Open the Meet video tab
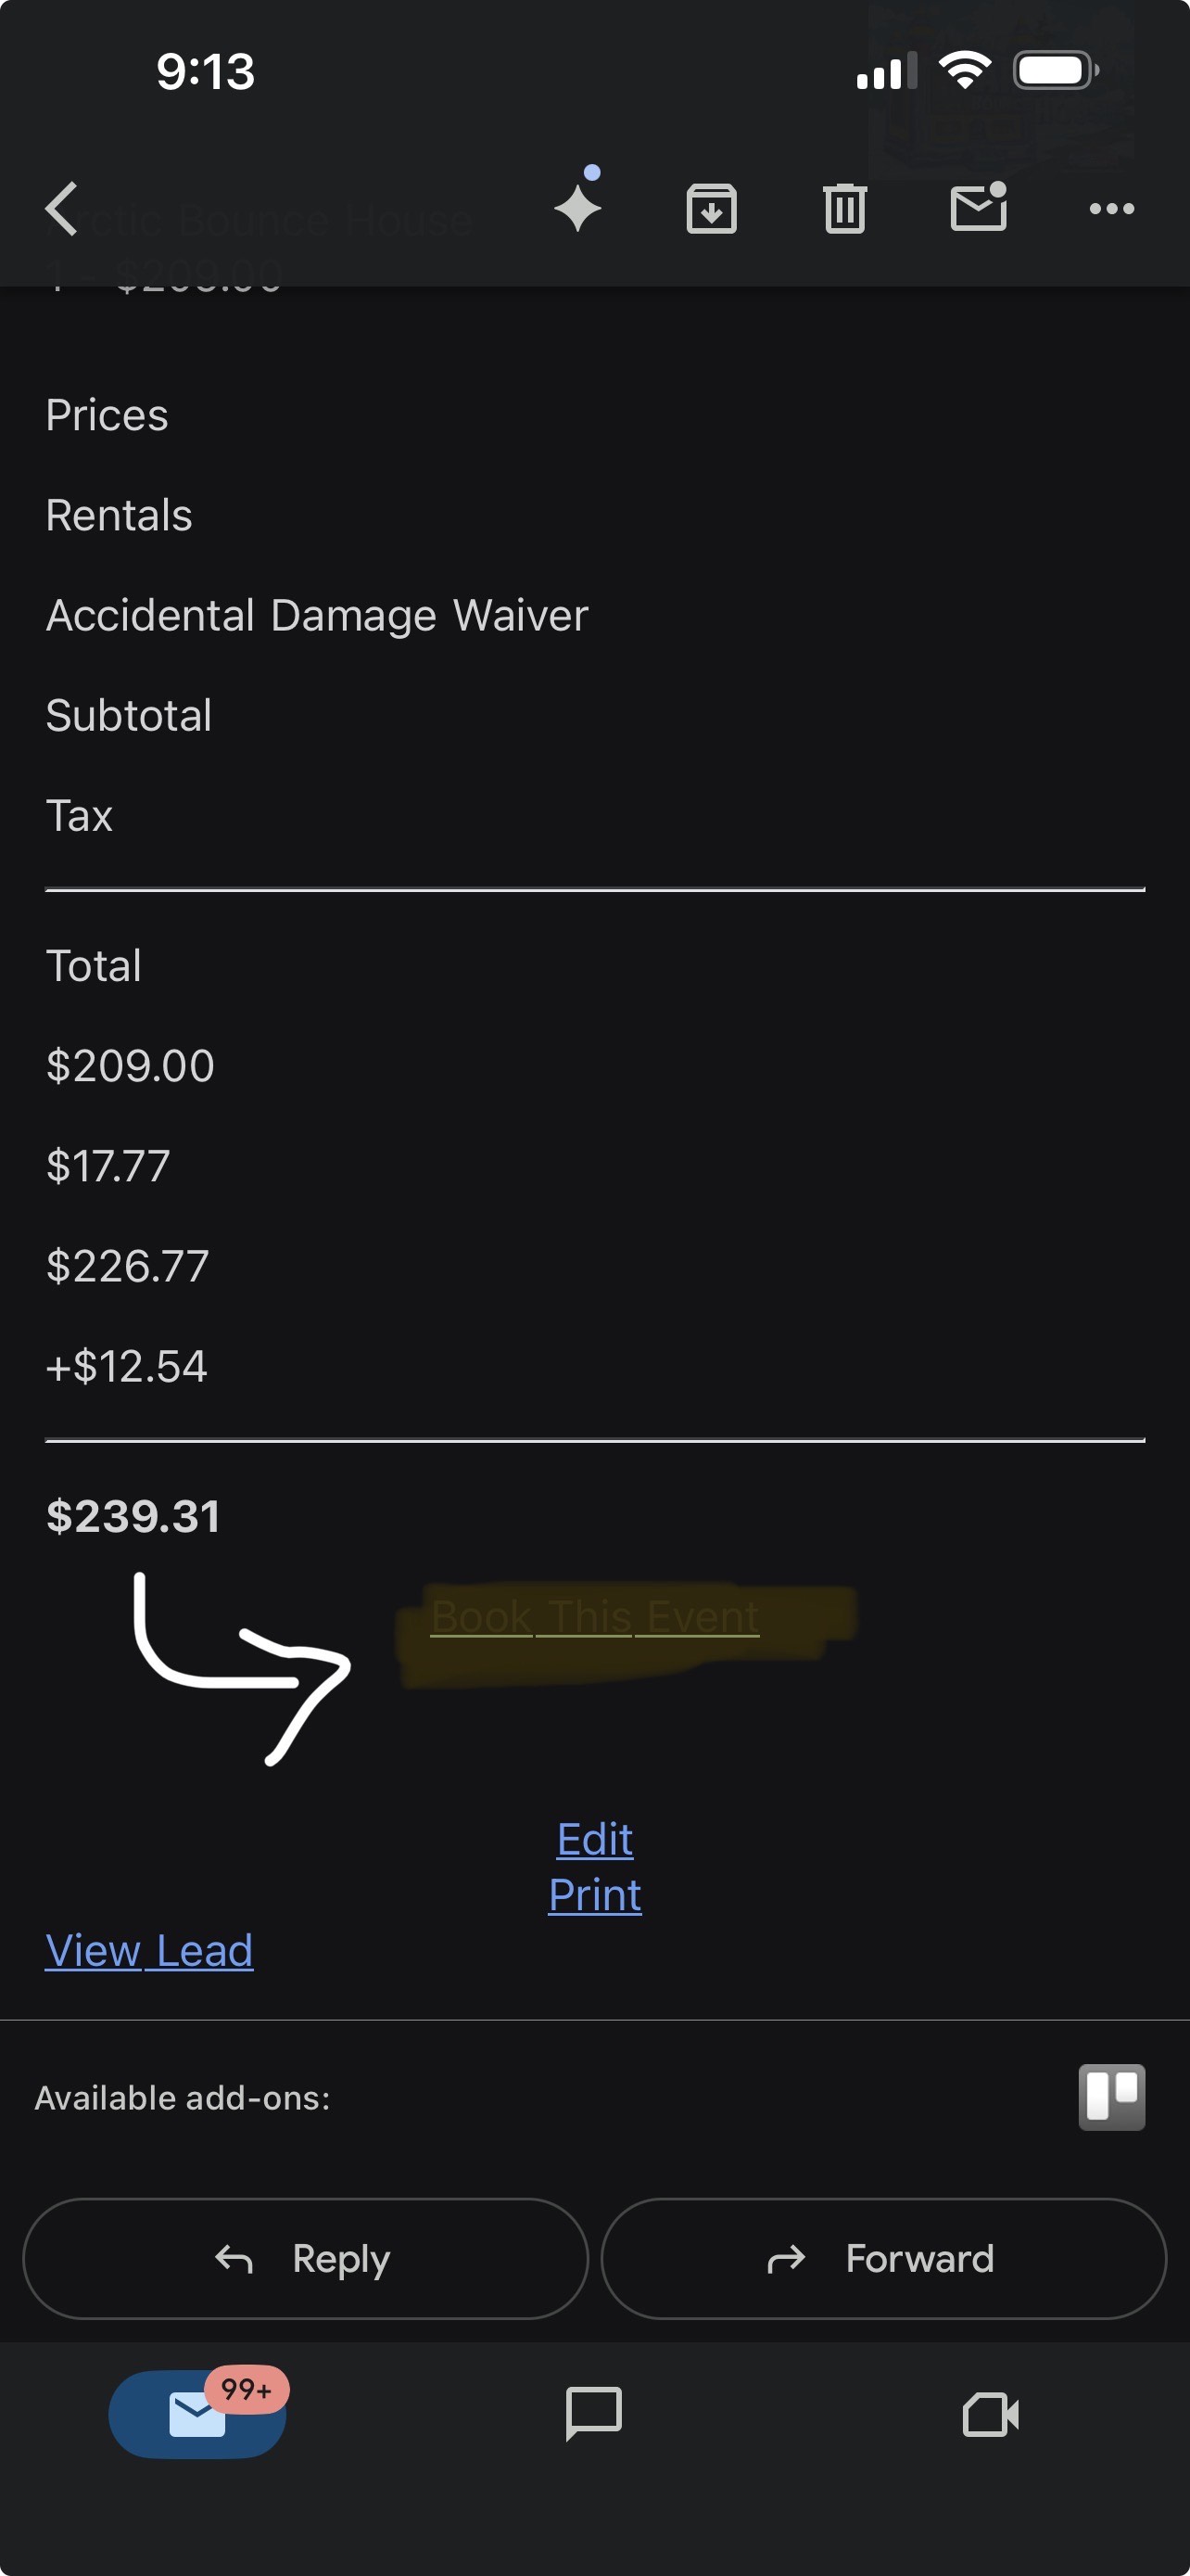This screenshot has height=2576, width=1190. (990, 2415)
